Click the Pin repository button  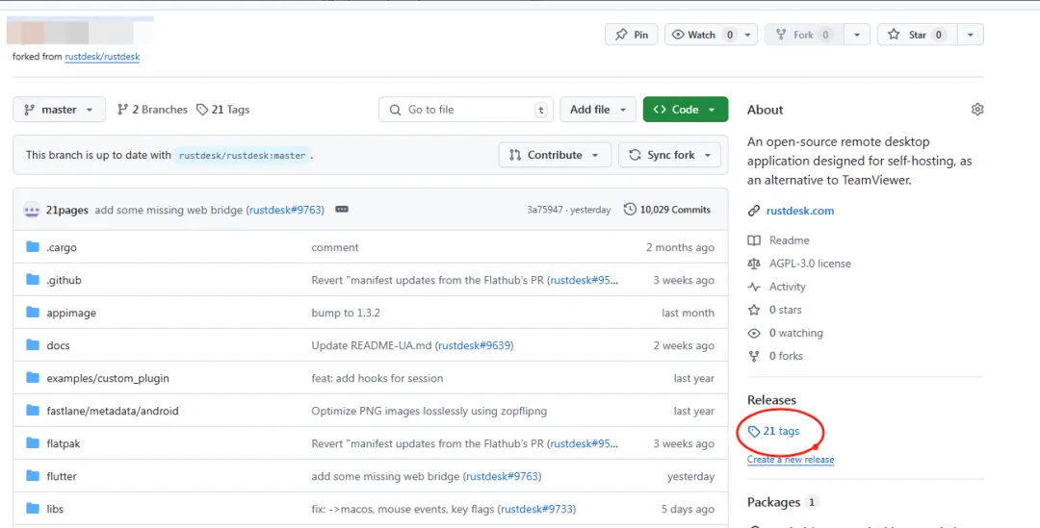coord(632,35)
